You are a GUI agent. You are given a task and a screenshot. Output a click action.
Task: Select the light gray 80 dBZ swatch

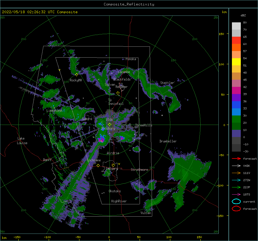pyautogui.click(x=236, y=26)
